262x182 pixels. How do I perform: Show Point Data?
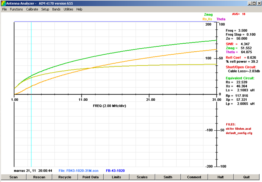(x=91, y=177)
